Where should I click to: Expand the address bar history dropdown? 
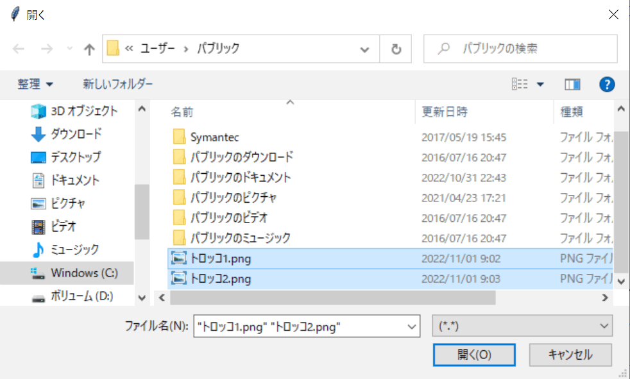365,49
